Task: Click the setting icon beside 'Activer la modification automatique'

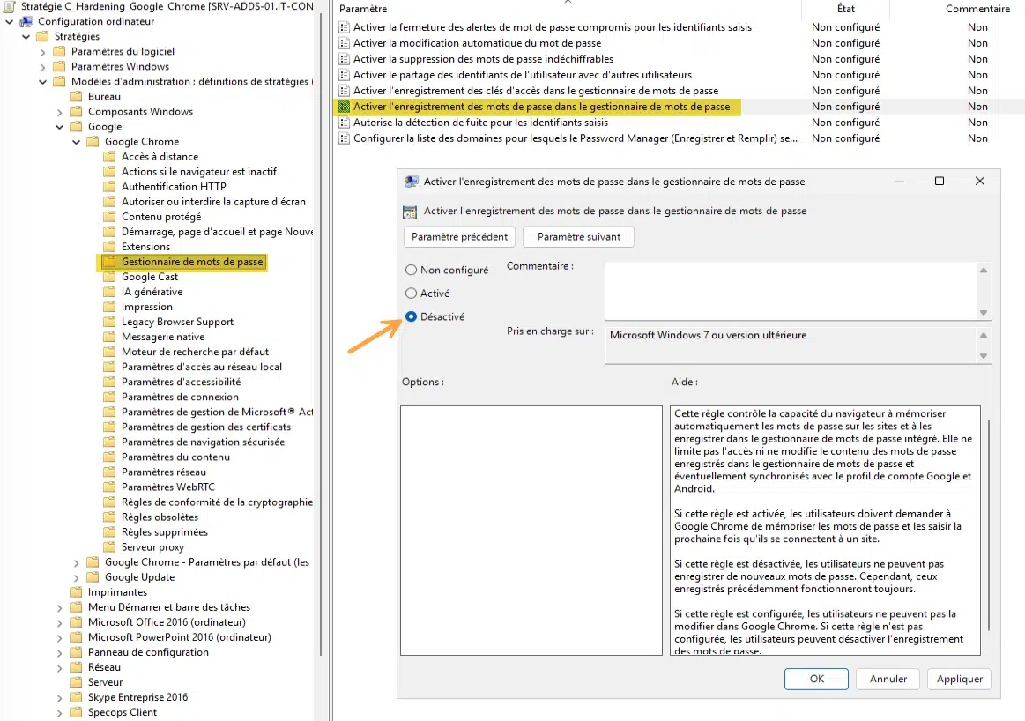Action: 344,43
